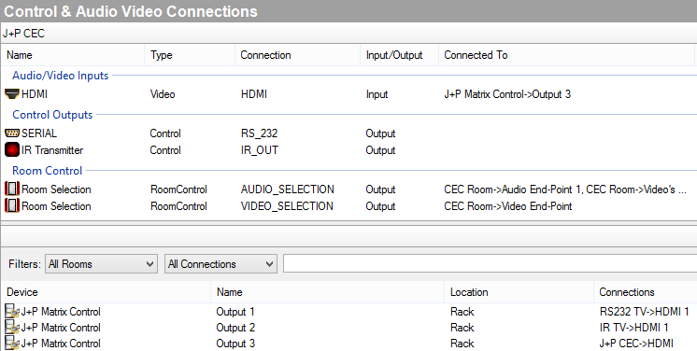Click the VIDEO_SELECTION Room Selection icon
Screen dimensions: 697x351
(x=12, y=205)
